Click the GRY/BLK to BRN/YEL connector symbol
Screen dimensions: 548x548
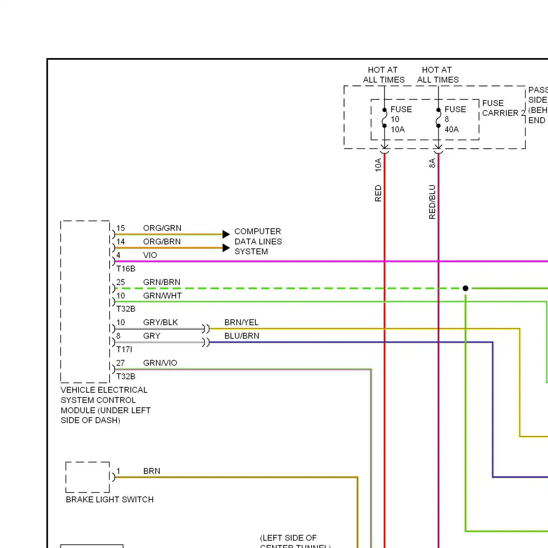tap(206, 329)
